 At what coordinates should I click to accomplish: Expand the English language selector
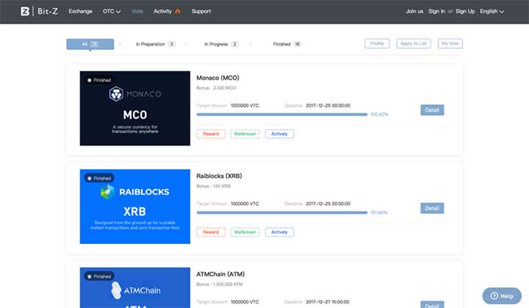coord(492,11)
